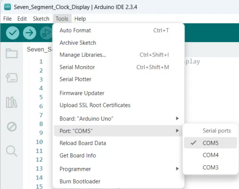
Task: Start the debugger from the toolbar icon
Action: pyautogui.click(x=46, y=33)
